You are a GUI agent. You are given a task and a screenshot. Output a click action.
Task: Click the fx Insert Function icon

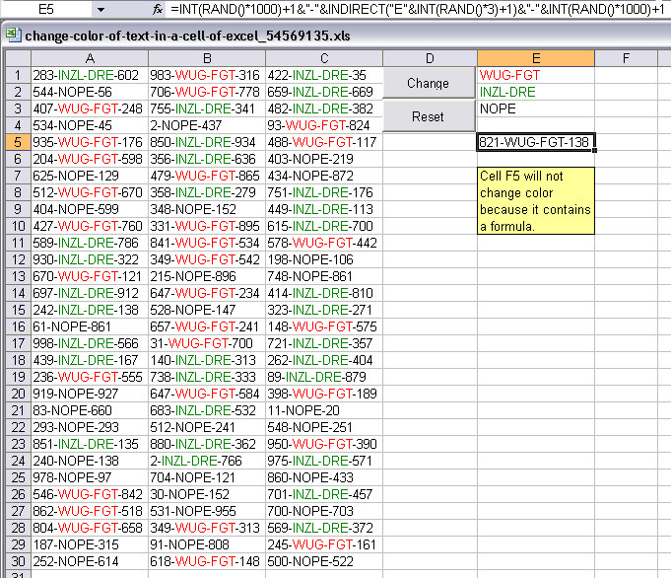click(157, 9)
